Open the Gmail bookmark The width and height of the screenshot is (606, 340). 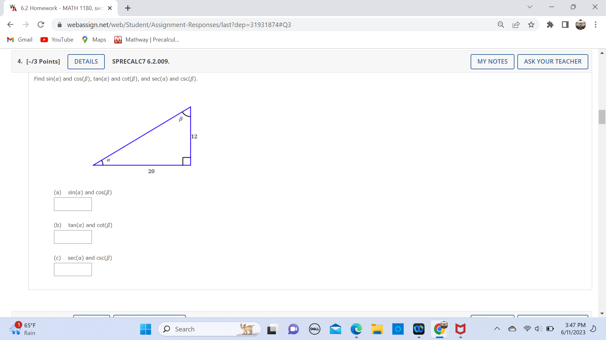coord(19,40)
